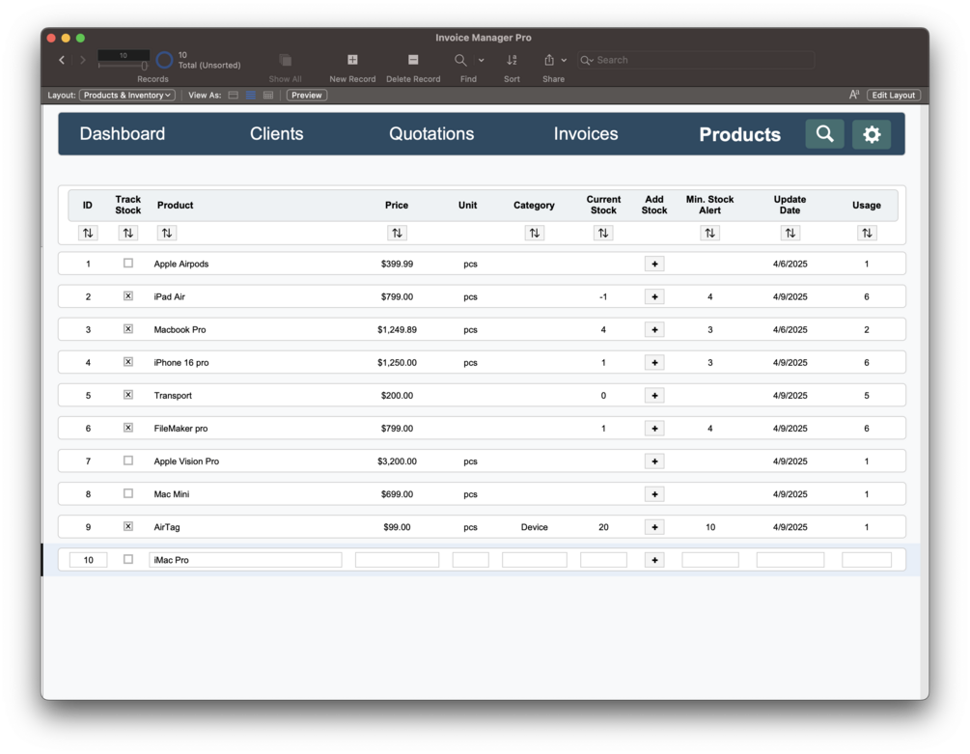Open the Invoices tab

(x=586, y=133)
